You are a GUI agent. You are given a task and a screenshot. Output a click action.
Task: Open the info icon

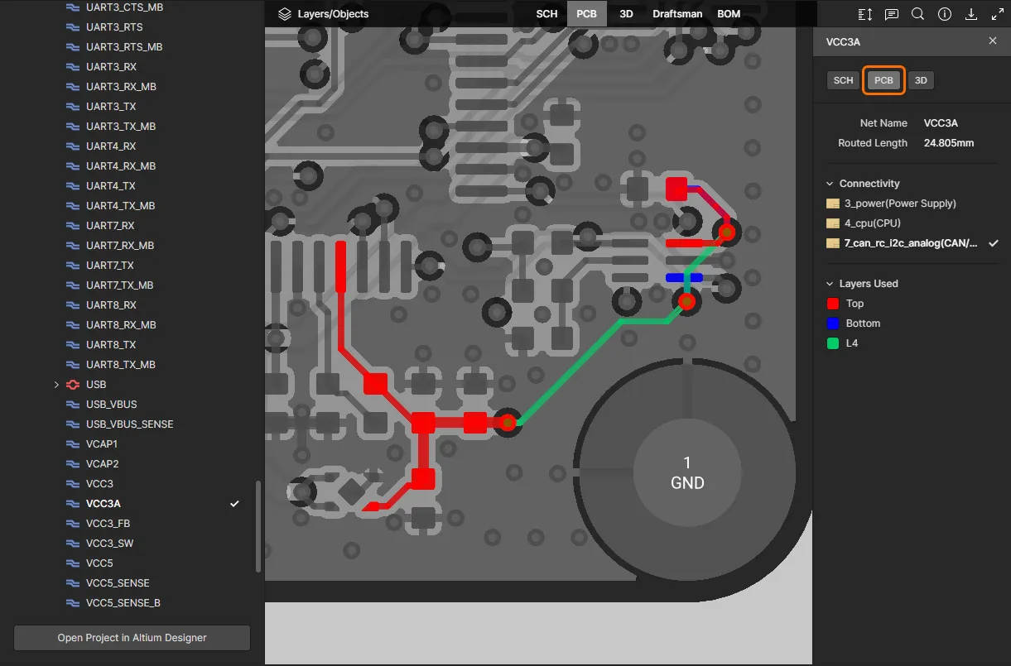[945, 14]
